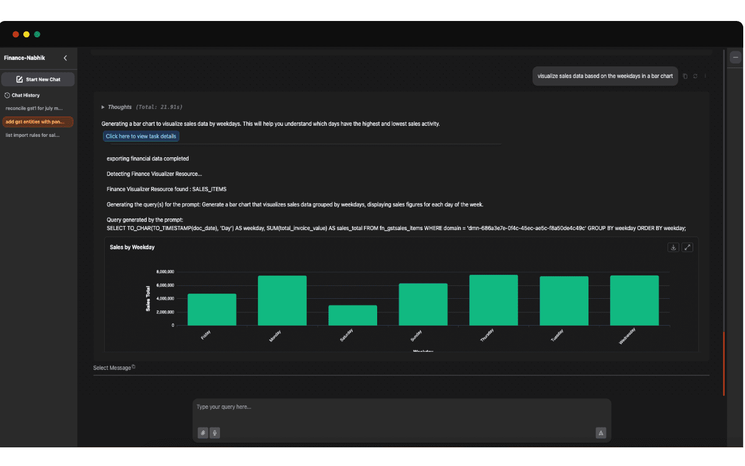Click the 'exporting financial data completed' line
The image size is (745, 466).
coord(148,158)
